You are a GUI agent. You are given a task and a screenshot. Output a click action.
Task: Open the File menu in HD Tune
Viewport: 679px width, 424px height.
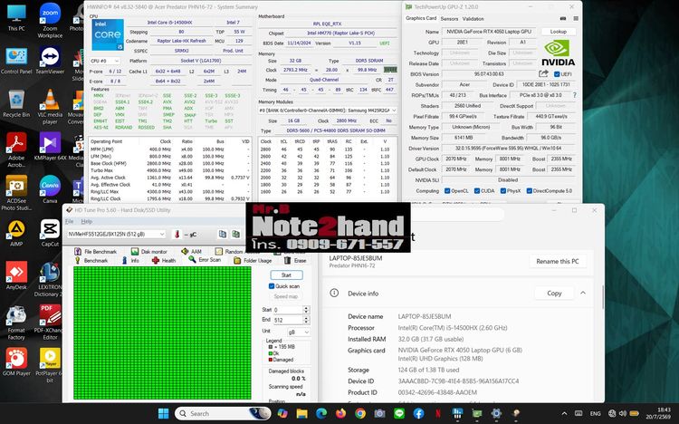pos(69,221)
